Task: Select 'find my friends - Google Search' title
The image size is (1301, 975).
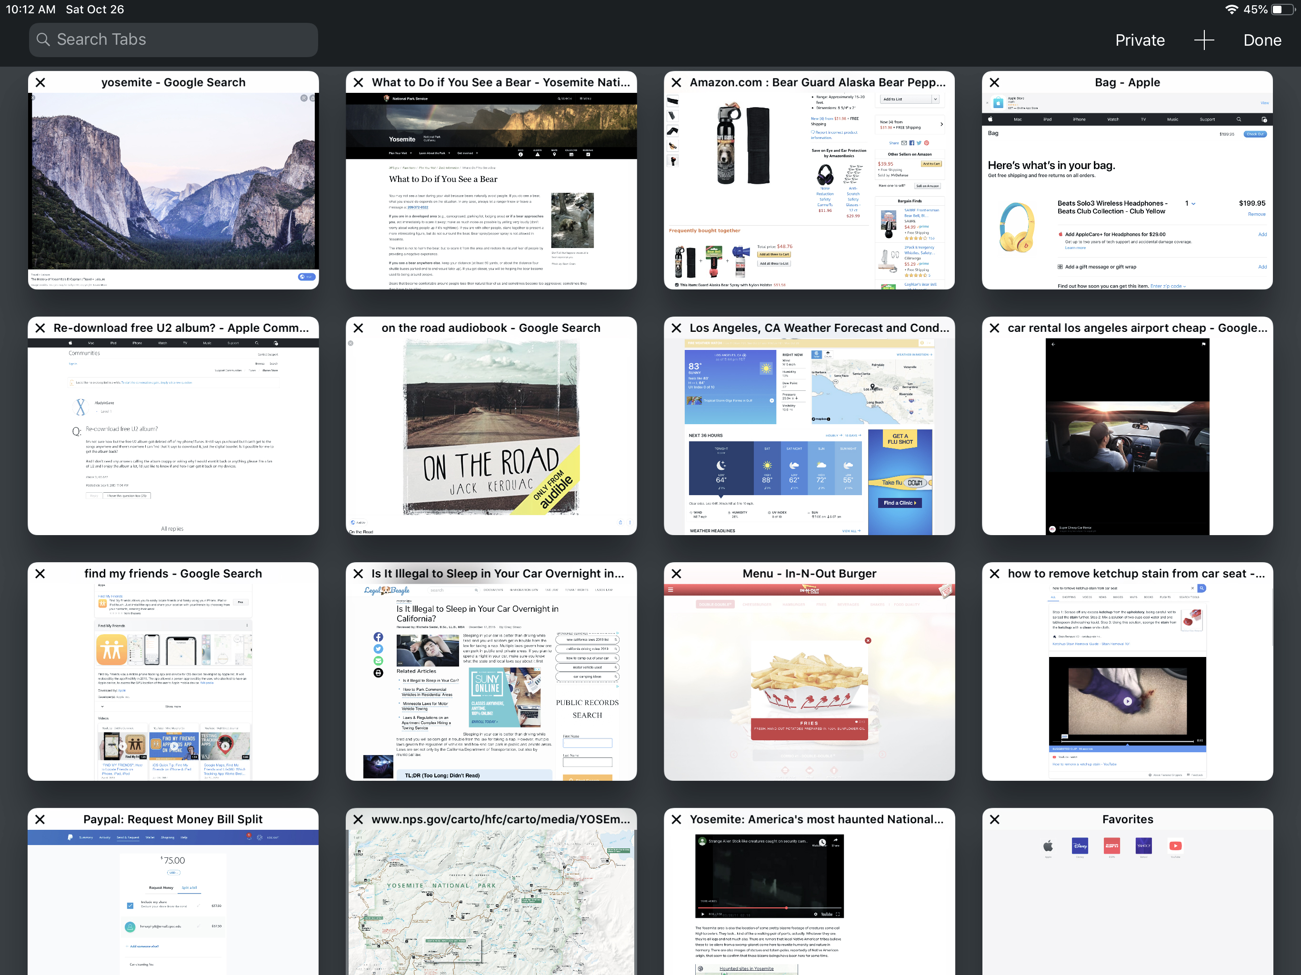Action: click(x=173, y=573)
